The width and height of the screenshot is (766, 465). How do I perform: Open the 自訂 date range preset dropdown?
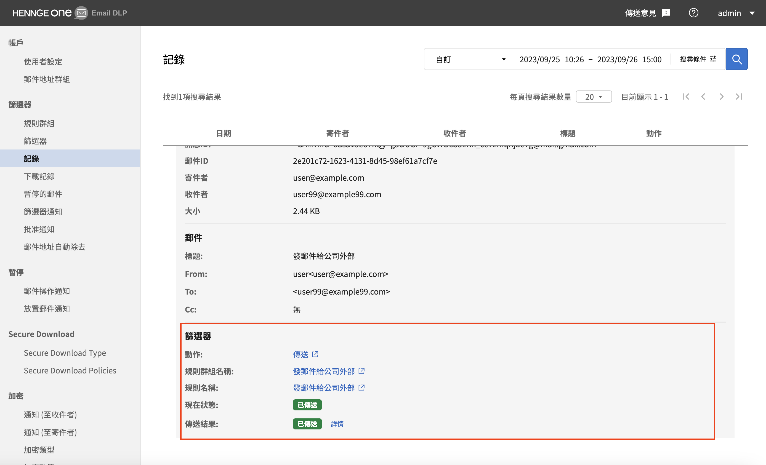coord(470,59)
